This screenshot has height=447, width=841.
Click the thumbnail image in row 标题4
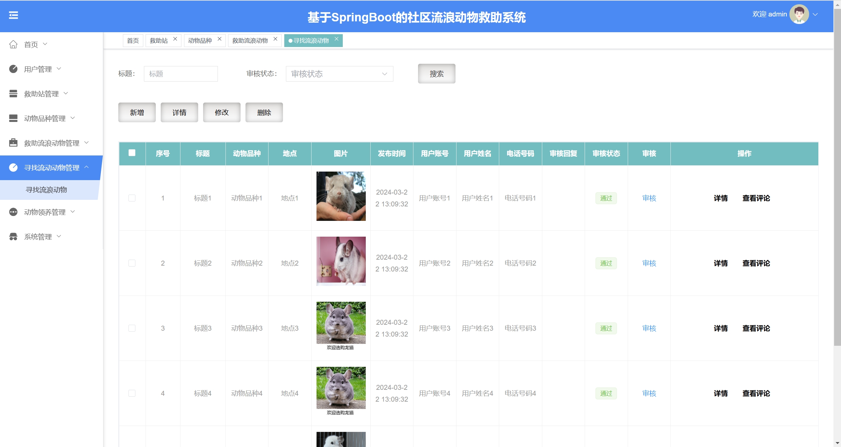[341, 391]
